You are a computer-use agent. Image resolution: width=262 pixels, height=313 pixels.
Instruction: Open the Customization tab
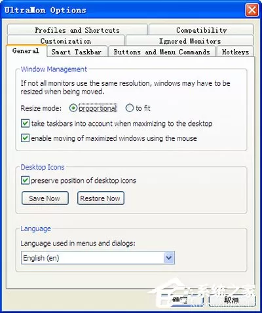coord(65,41)
